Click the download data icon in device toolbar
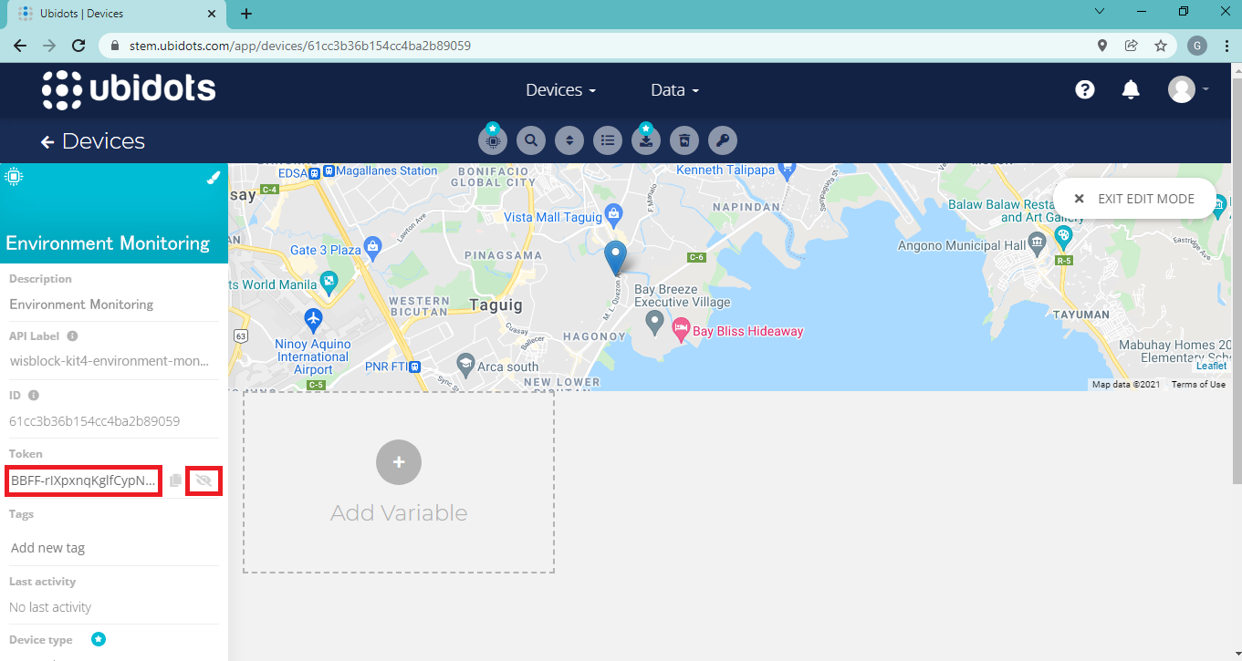Viewport: 1242px width, 661px height. [x=646, y=140]
